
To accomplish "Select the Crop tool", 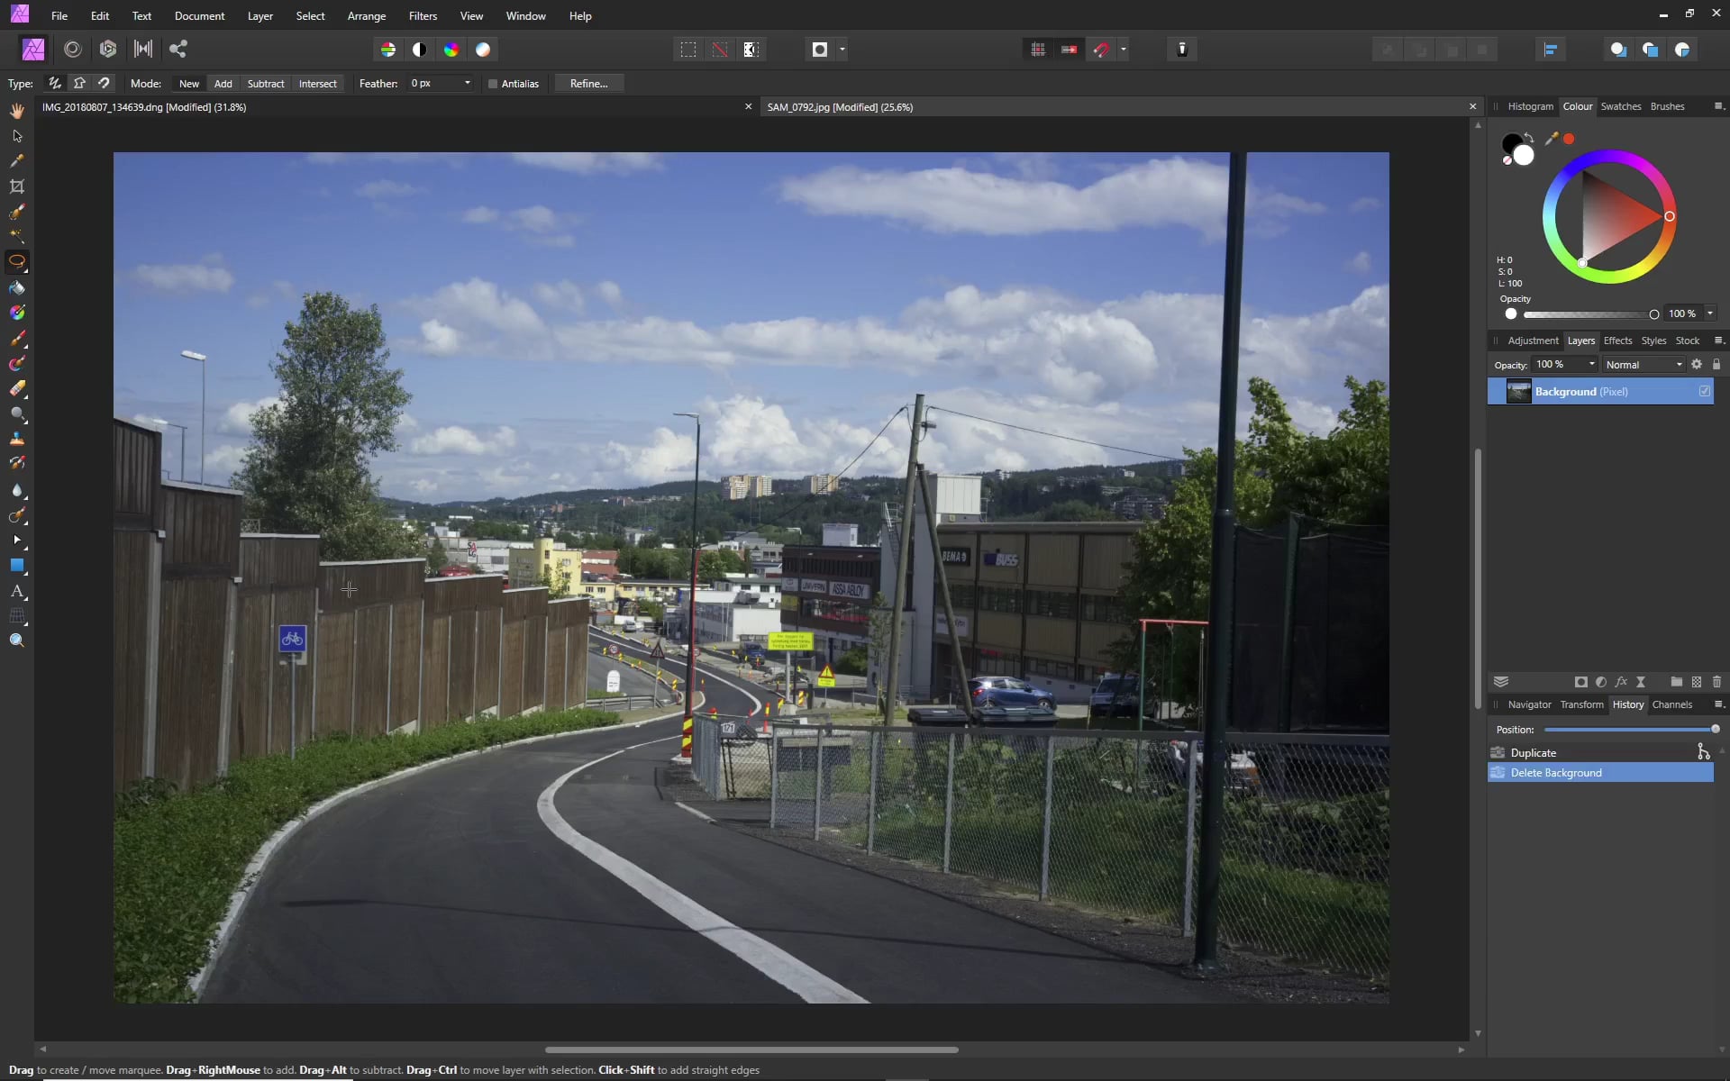I will coord(17,186).
